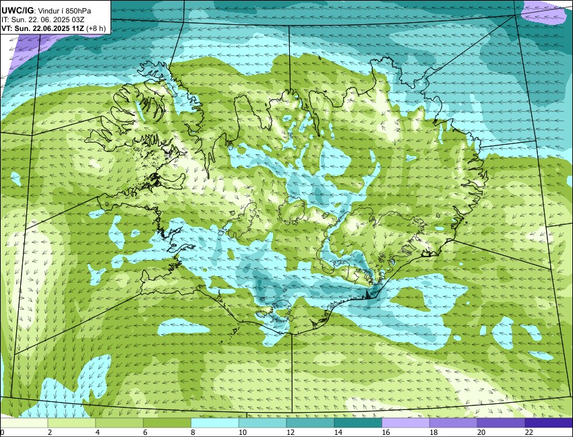Click the 0–2 pale yellow legend swatch
573x437 pixels.
pos(24,423)
